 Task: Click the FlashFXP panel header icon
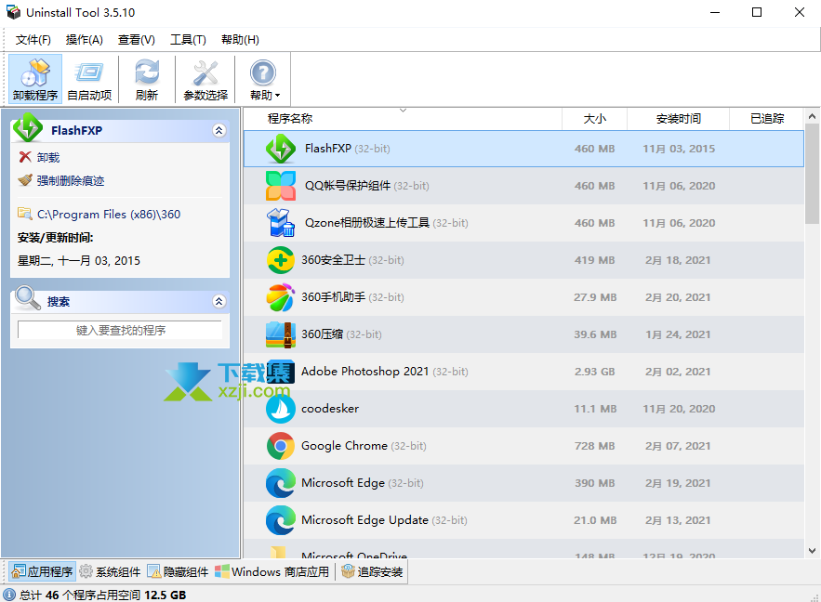tap(28, 128)
